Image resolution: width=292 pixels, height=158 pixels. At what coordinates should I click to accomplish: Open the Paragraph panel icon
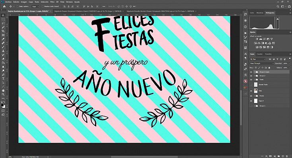pos(245,58)
